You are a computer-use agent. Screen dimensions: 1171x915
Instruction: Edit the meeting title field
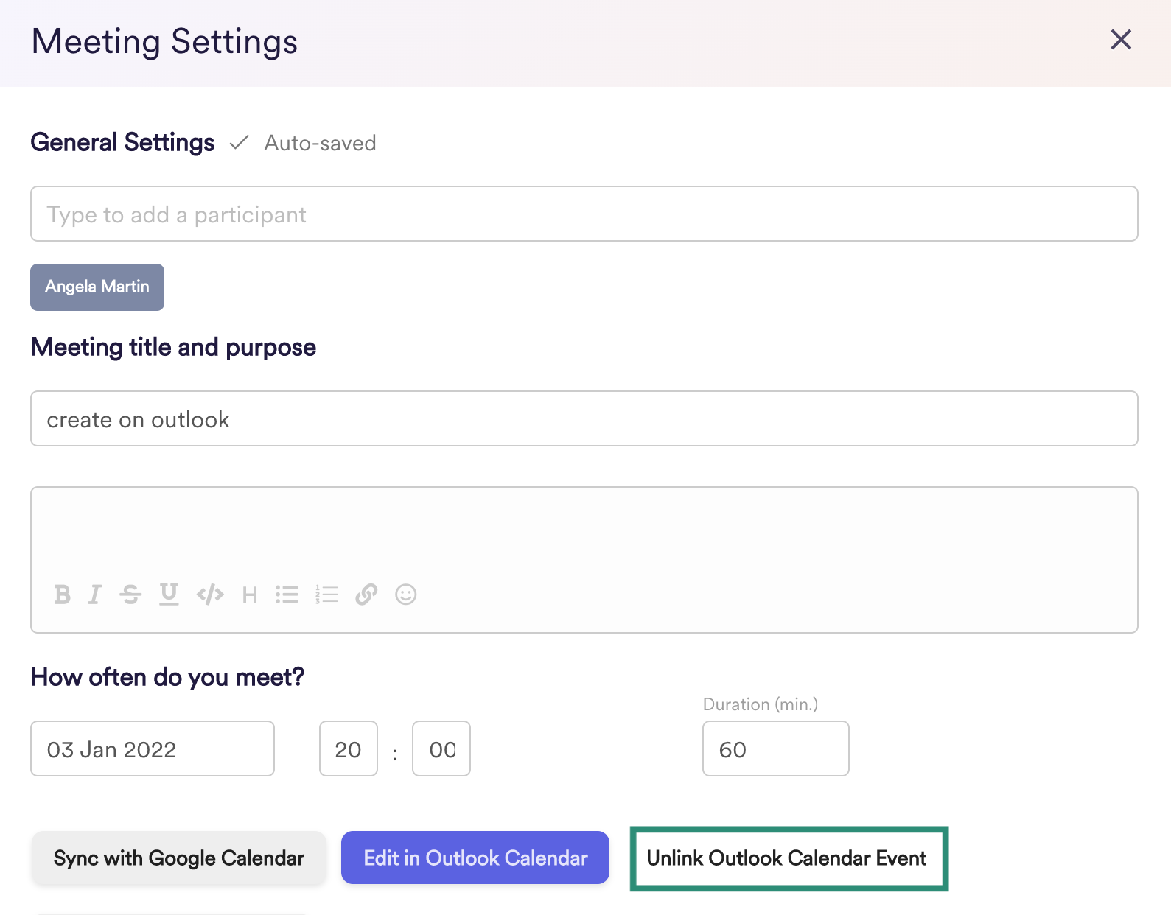(584, 419)
